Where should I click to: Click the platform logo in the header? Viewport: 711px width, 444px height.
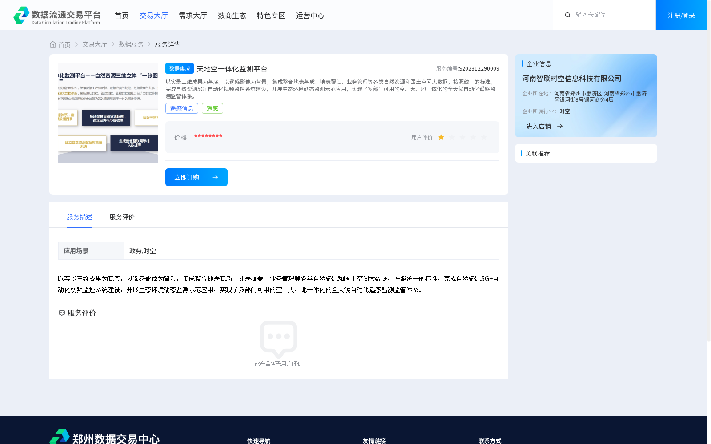coord(57,16)
